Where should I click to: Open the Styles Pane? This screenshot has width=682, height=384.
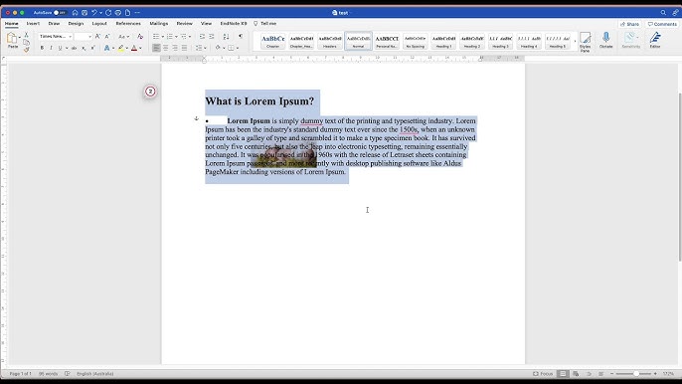tap(585, 42)
